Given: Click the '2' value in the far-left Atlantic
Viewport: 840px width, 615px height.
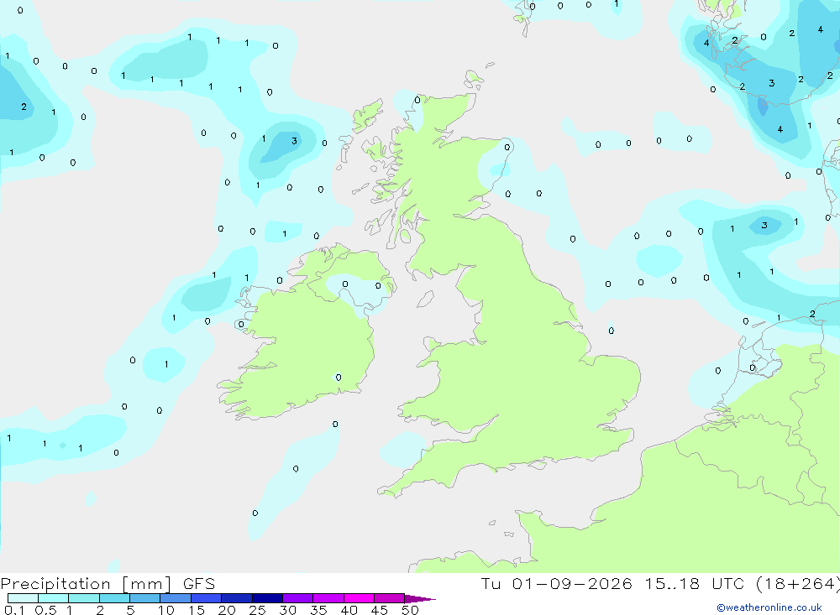Looking at the screenshot, I should (24, 107).
